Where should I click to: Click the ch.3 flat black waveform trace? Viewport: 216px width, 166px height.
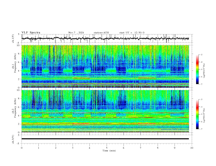click(105, 139)
